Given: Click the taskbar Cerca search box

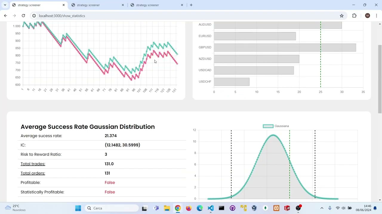Looking at the screenshot, I should pyautogui.click(x=112, y=208).
